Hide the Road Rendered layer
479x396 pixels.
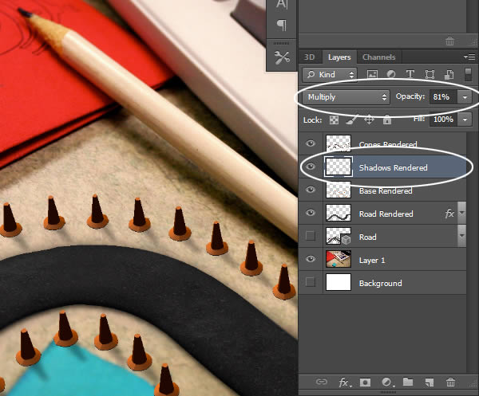click(x=311, y=213)
